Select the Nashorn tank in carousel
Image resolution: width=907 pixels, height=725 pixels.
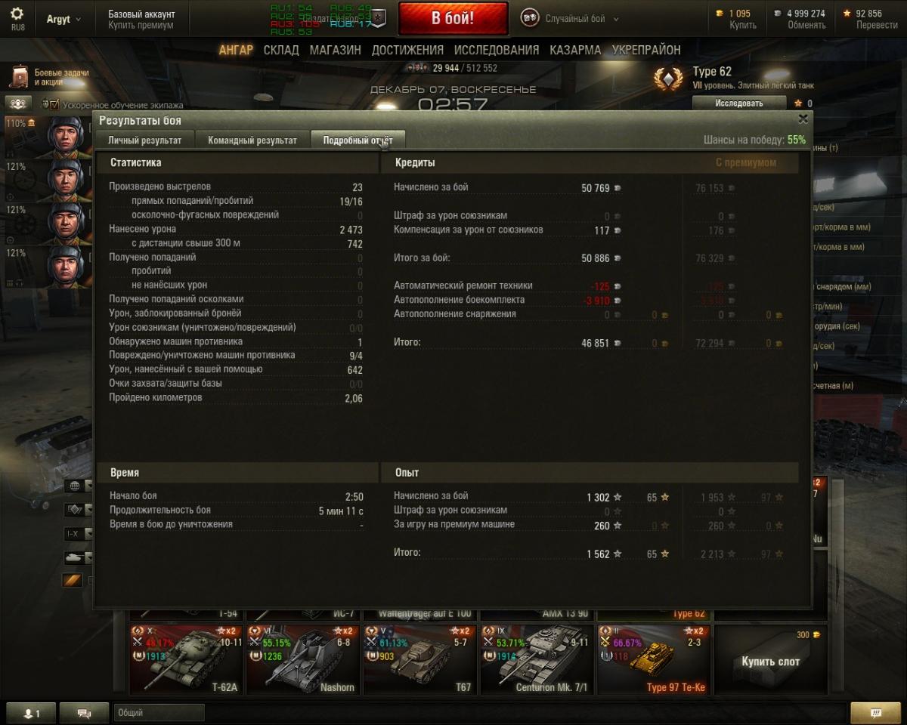pos(303,659)
